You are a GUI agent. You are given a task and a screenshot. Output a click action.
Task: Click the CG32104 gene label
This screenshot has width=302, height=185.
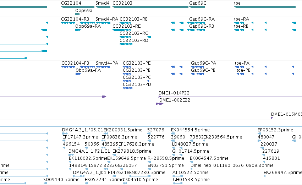(71, 3)
